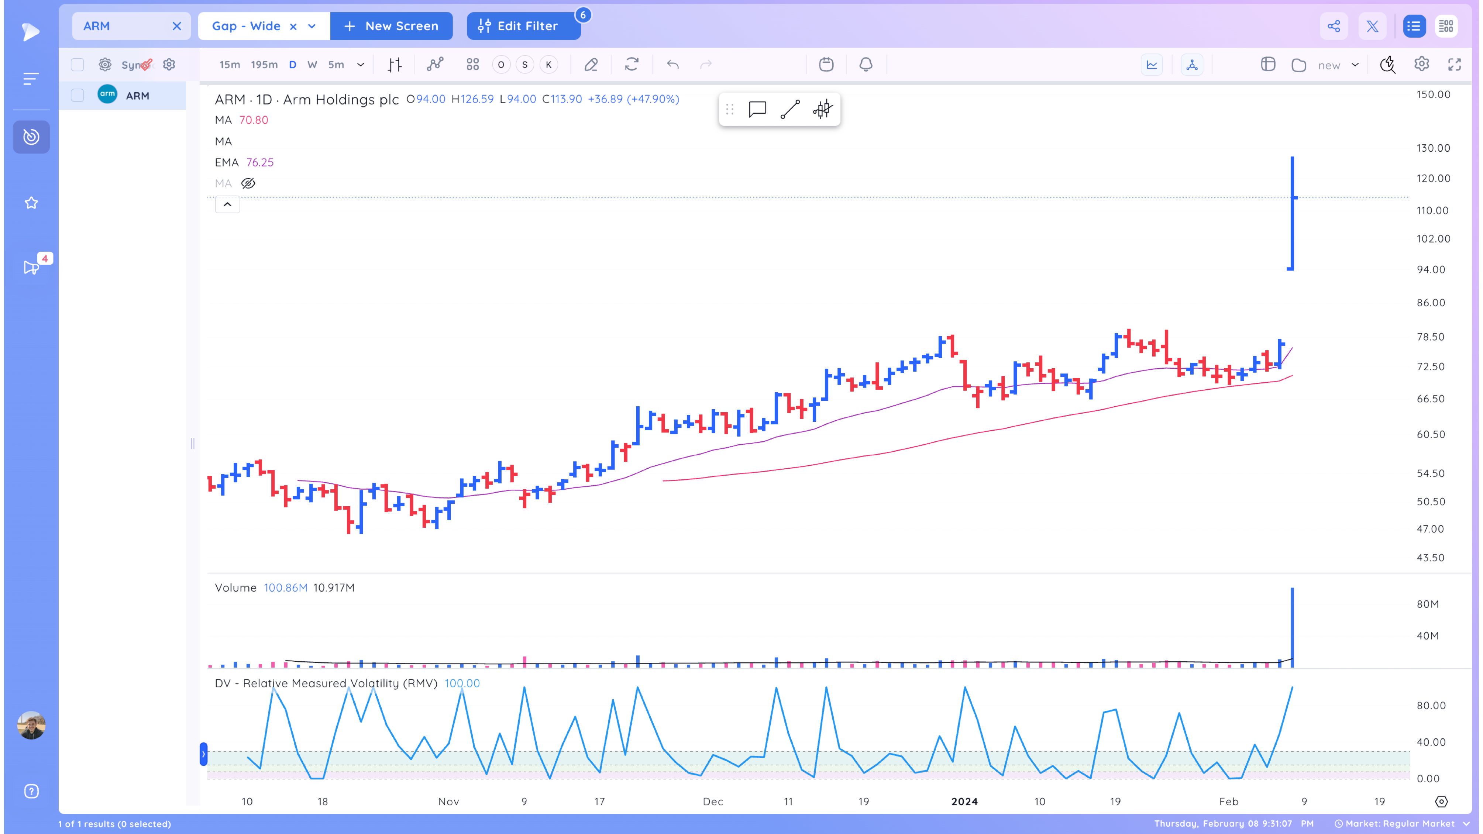Open the quick search lightning icon
This screenshot has height=834, width=1483.
click(x=1387, y=65)
